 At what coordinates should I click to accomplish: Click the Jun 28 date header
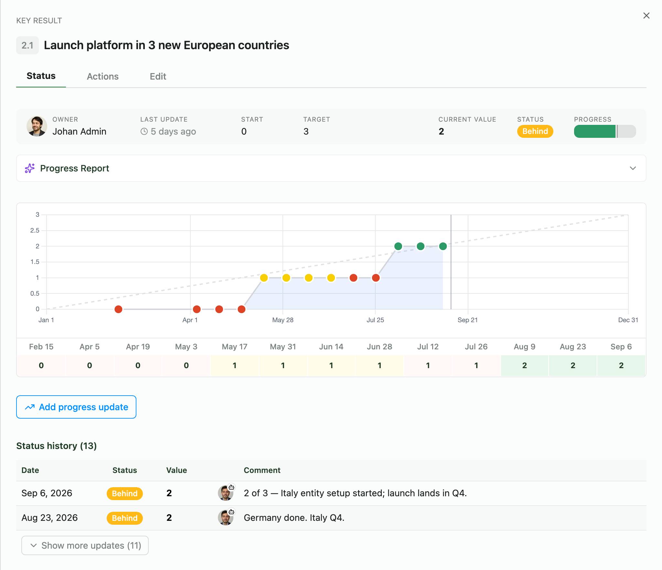coord(379,347)
